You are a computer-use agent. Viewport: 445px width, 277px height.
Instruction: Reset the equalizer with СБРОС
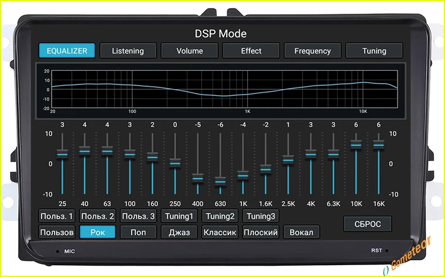367,224
